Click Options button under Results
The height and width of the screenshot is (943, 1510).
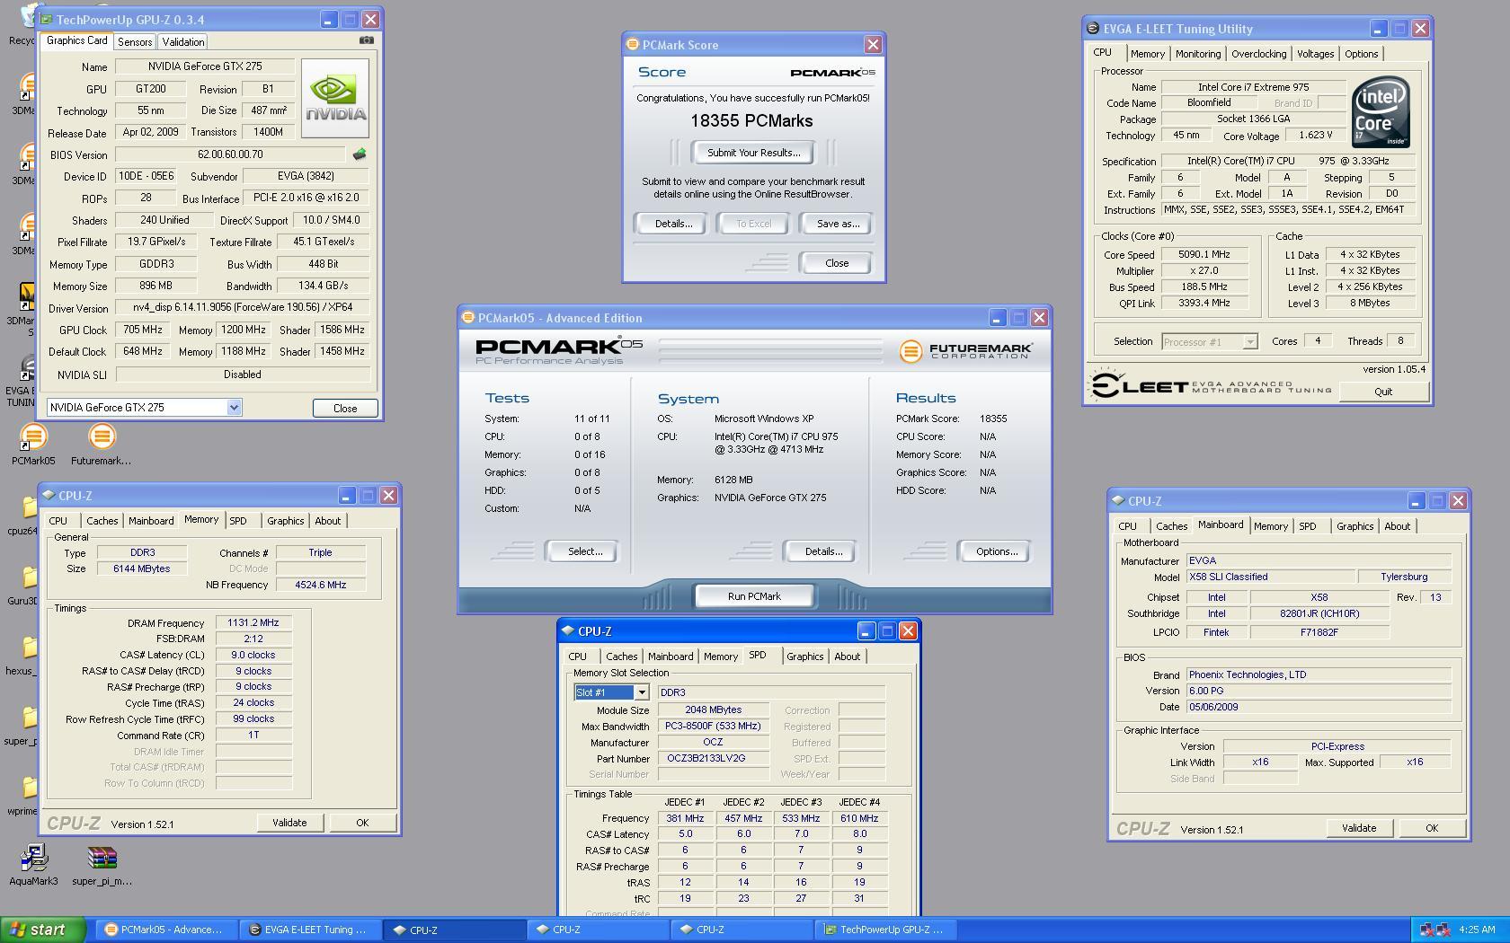(x=997, y=551)
